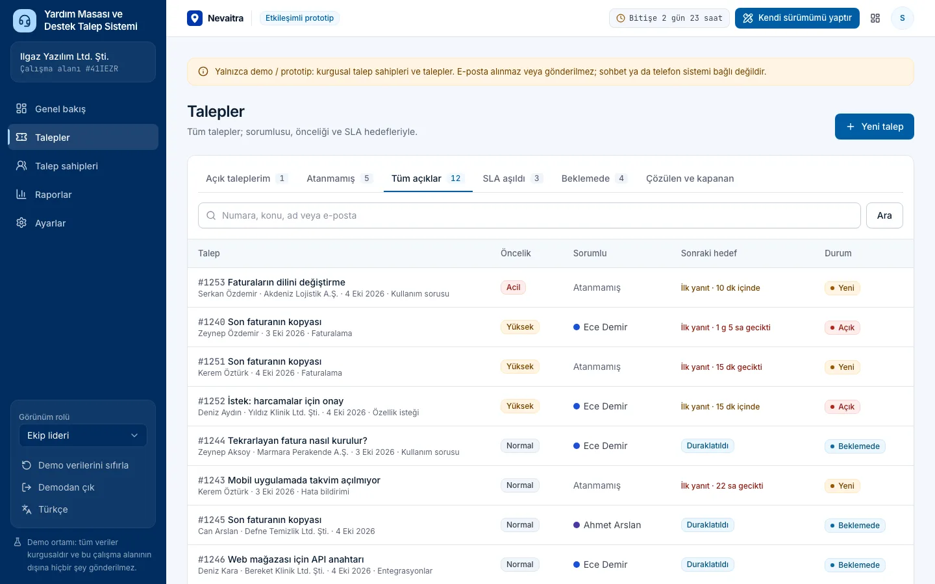Select the Çözülen ve kapanan tab
The width and height of the screenshot is (935, 584).
click(x=690, y=178)
